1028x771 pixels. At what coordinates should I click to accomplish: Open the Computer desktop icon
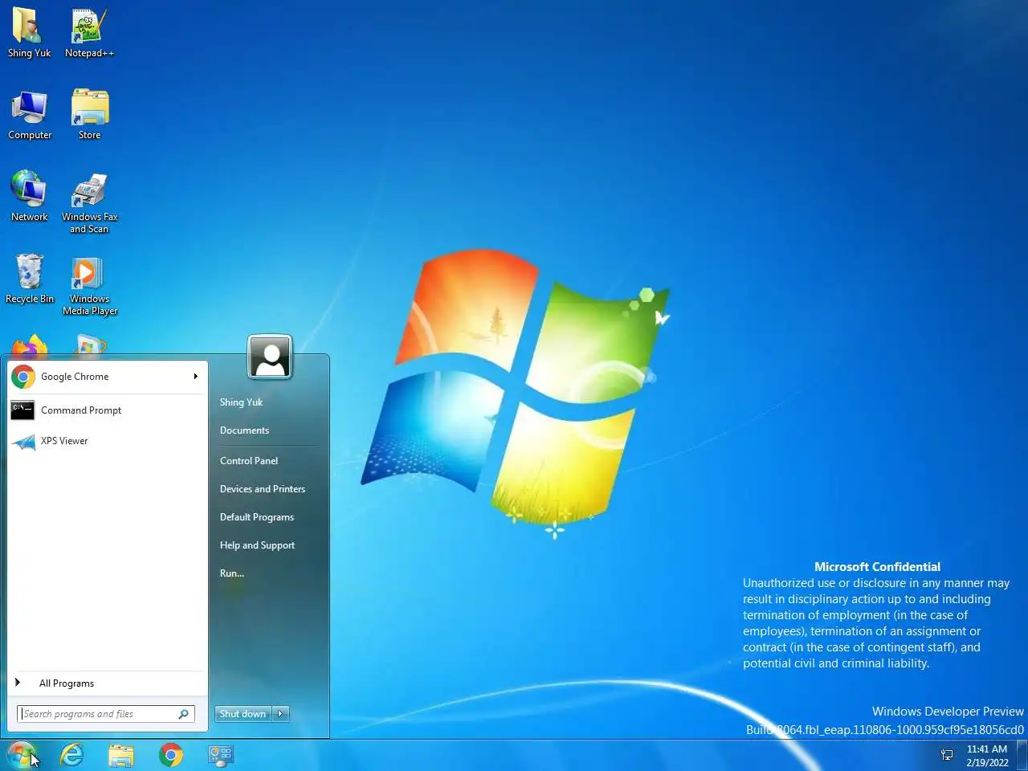pyautogui.click(x=30, y=115)
